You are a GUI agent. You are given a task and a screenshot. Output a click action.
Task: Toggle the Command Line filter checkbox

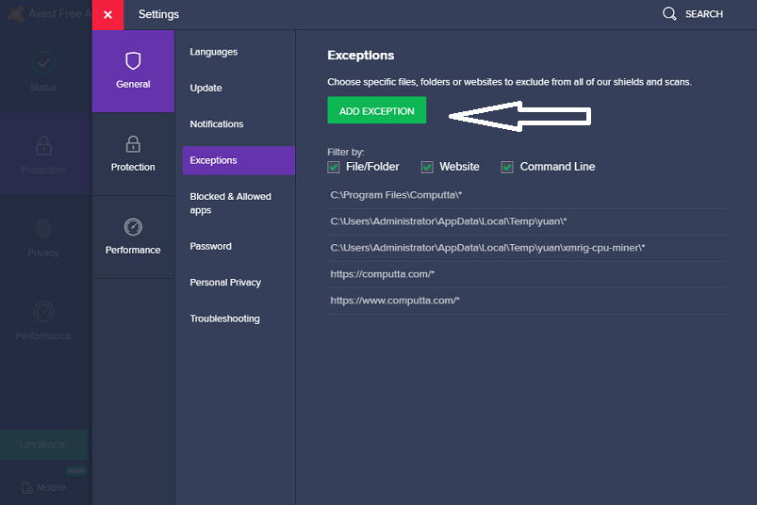point(507,167)
